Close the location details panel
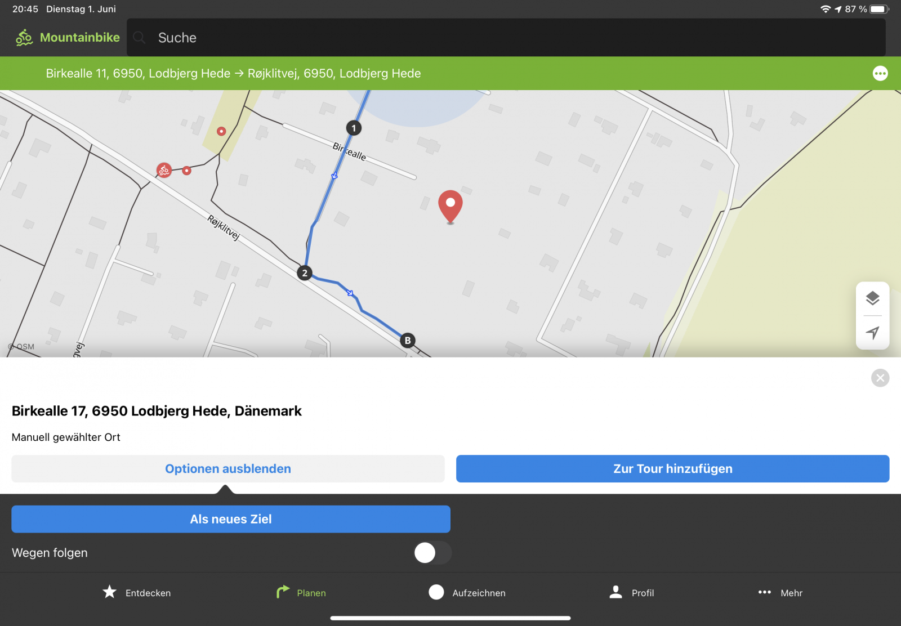This screenshot has height=626, width=901. tap(880, 378)
